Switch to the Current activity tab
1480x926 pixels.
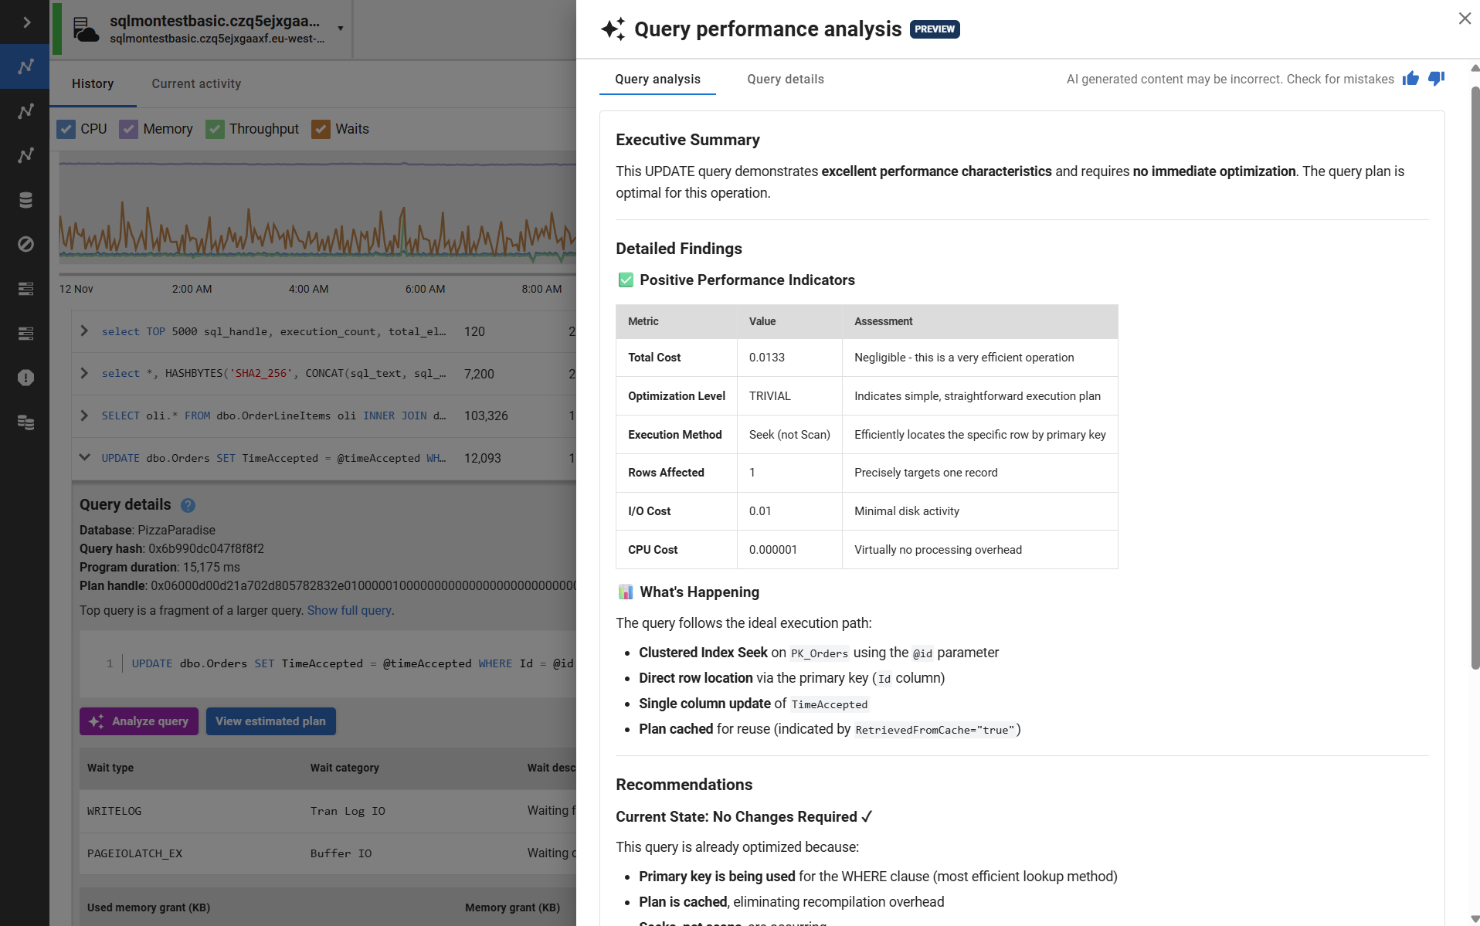tap(196, 83)
